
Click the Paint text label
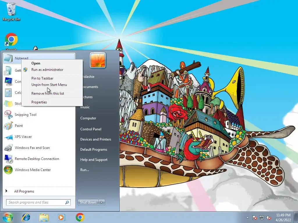point(19,126)
